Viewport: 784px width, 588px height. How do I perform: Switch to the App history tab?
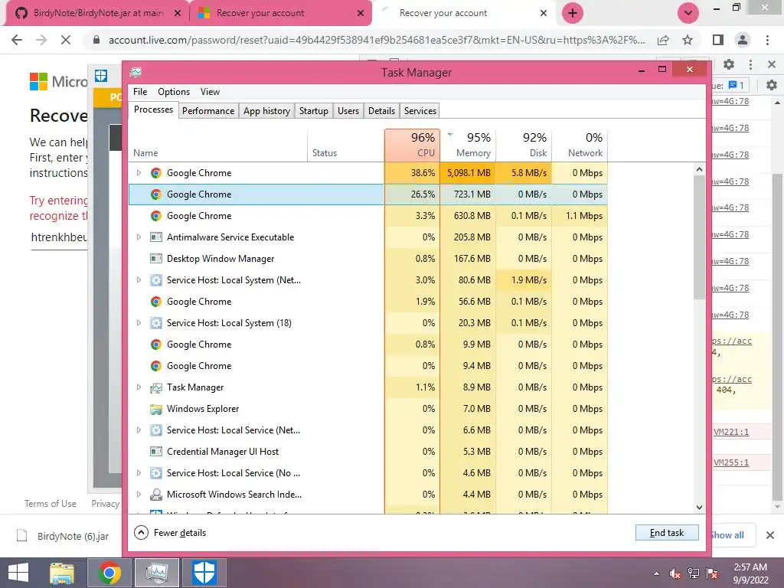[266, 111]
